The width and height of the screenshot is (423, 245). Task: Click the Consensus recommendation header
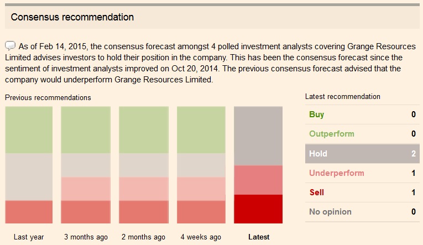72,17
